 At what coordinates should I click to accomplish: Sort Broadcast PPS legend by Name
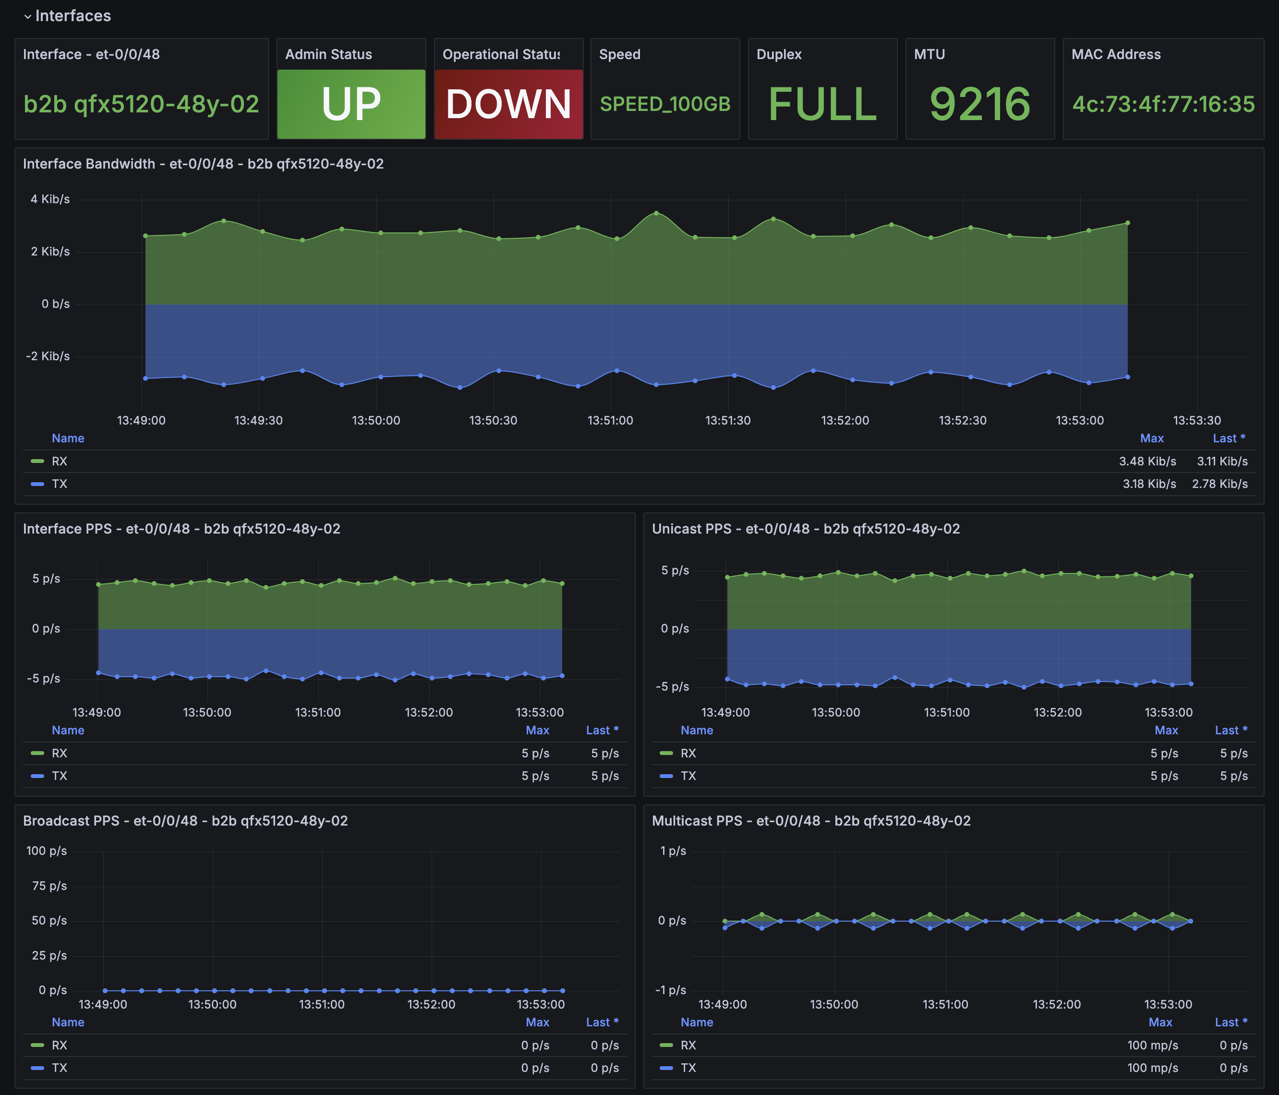pos(68,1023)
